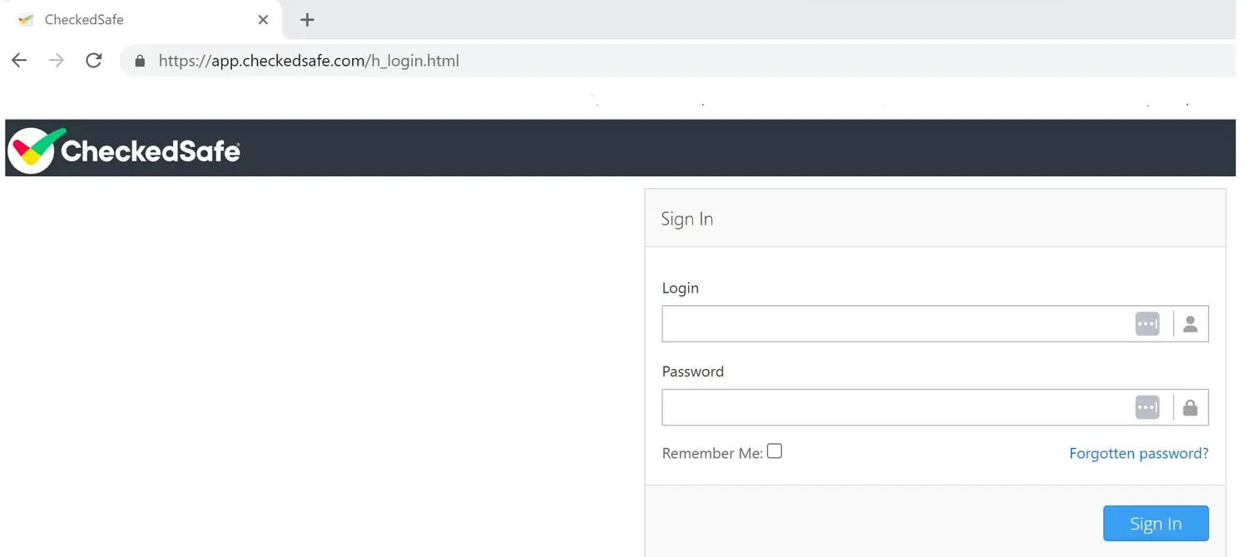Image resolution: width=1248 pixels, height=557 pixels.
Task: Reload the CheckedSafe login page
Action: click(x=94, y=60)
